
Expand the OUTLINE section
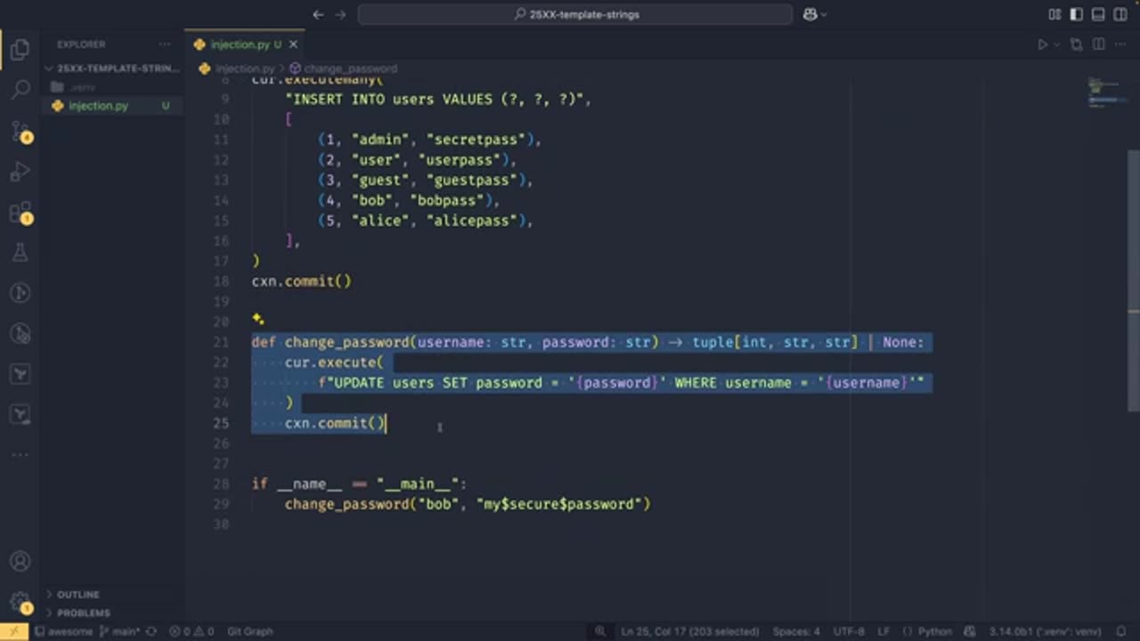pyautogui.click(x=77, y=595)
